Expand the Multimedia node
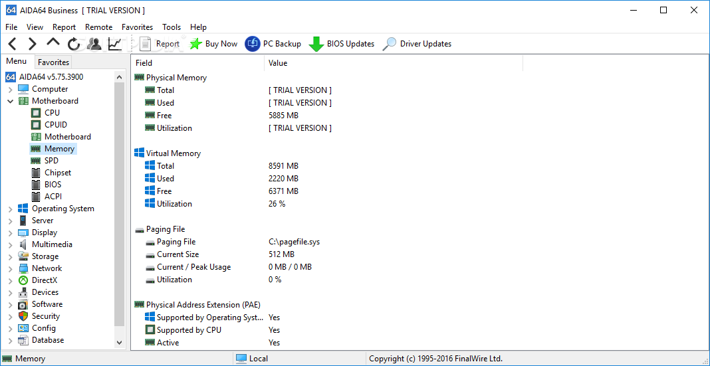This screenshot has width=710, height=366. point(11,244)
